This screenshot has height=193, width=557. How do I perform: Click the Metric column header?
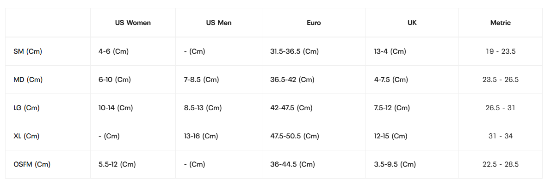click(x=501, y=23)
